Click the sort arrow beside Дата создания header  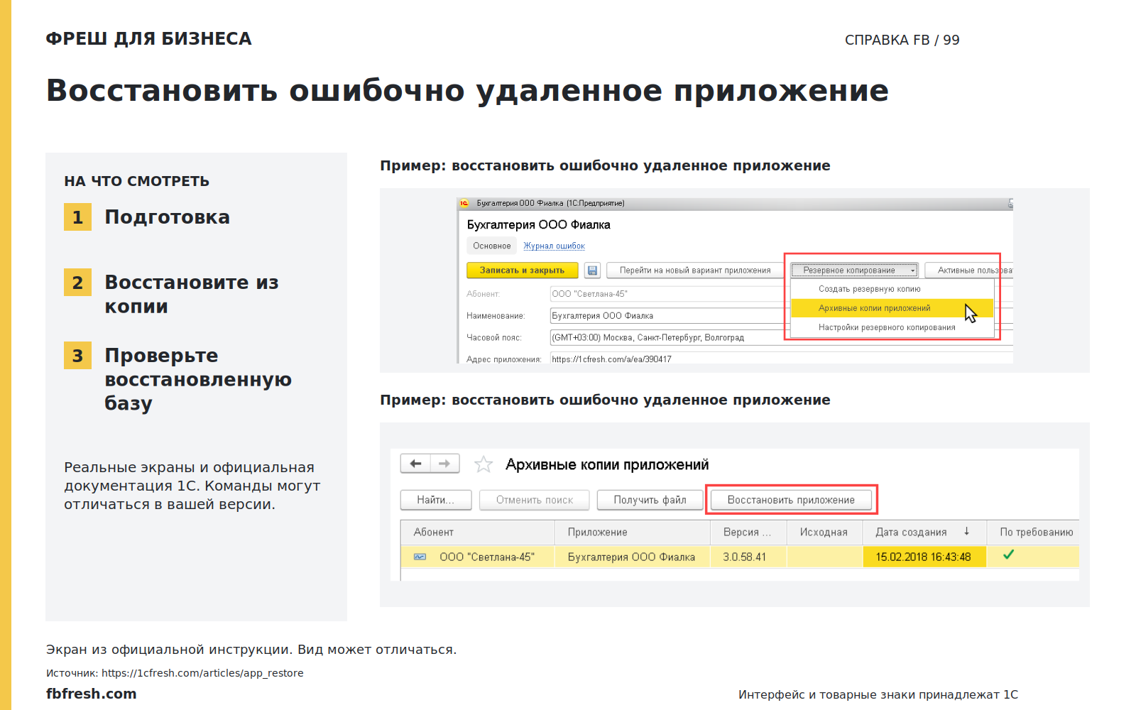[966, 532]
